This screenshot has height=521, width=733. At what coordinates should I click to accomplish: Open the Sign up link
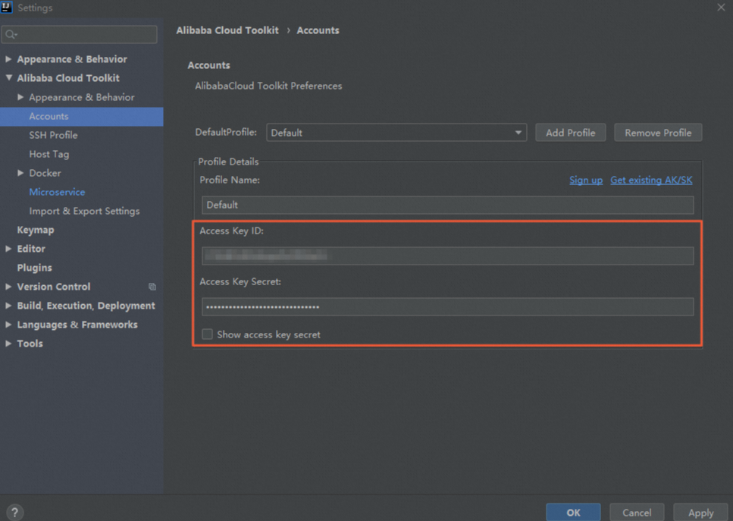click(x=586, y=180)
